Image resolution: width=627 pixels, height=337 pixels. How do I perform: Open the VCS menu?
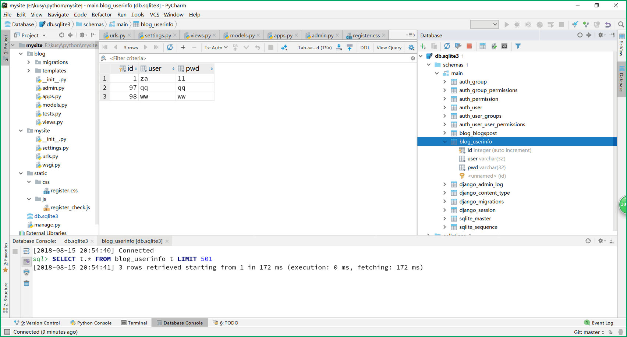155,15
